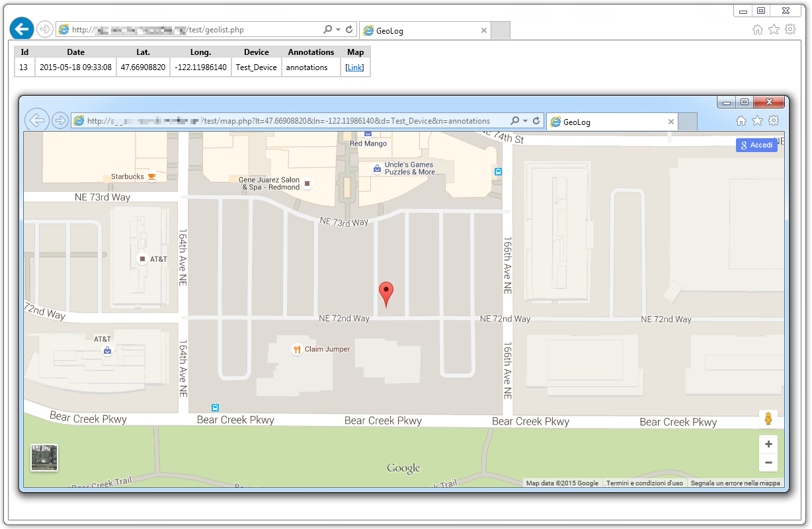Viewport: 812px width, 529px height.
Task: Click the Claim Jumper restaurant icon
Action: [x=297, y=349]
